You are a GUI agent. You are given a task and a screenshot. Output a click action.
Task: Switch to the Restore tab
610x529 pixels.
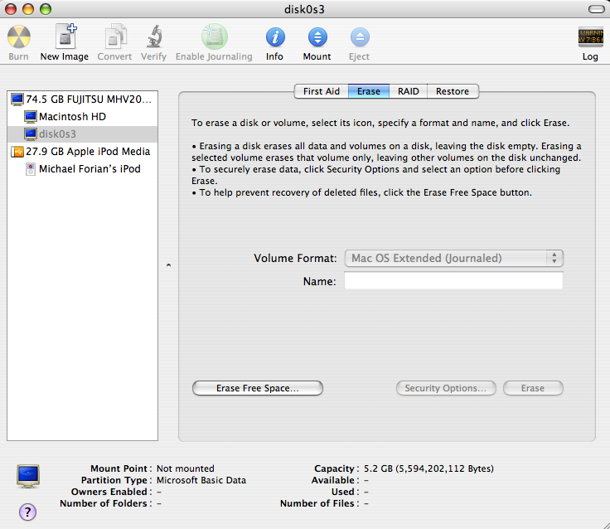[x=453, y=91]
